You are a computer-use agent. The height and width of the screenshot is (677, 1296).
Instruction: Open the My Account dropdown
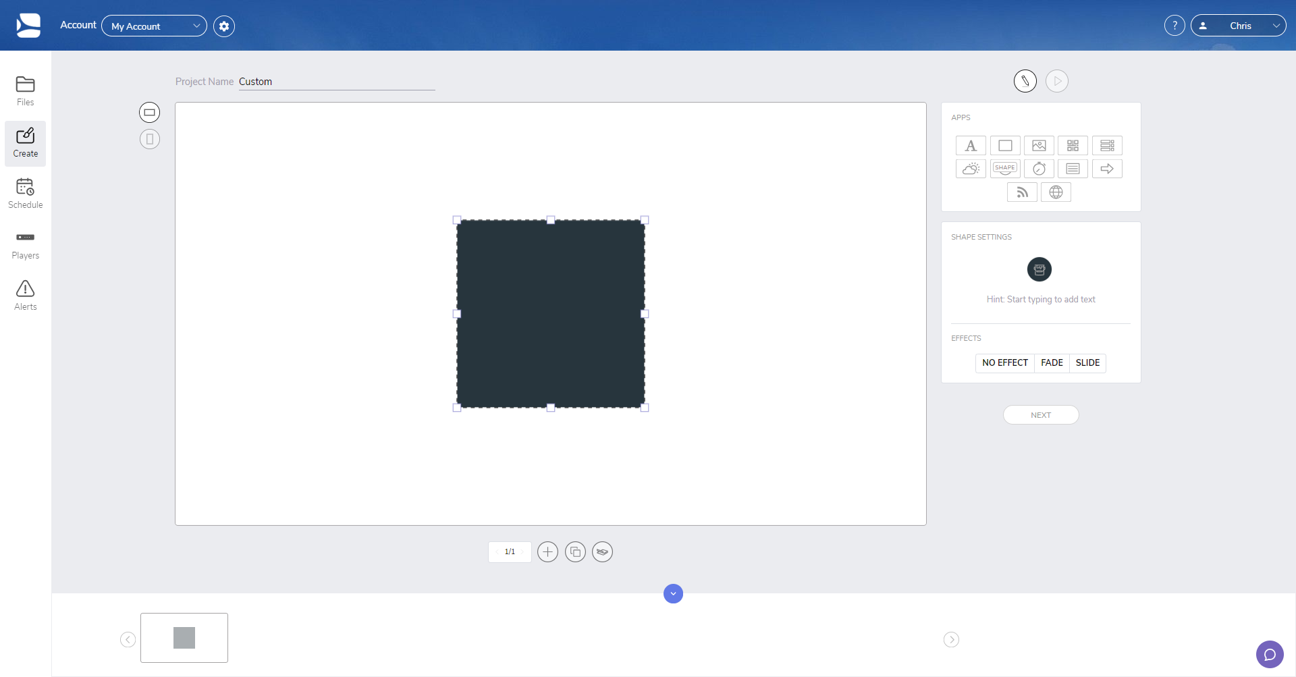coord(155,26)
